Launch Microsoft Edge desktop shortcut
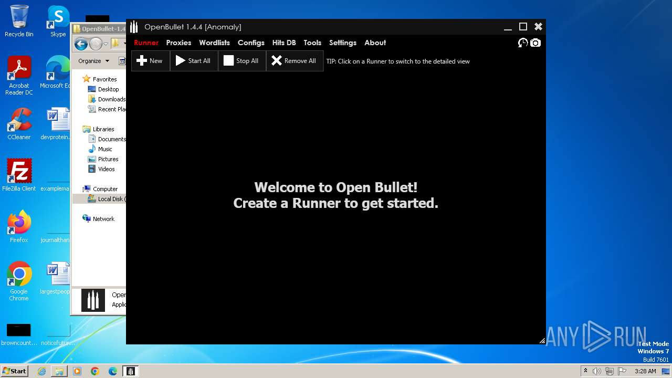 pos(55,72)
